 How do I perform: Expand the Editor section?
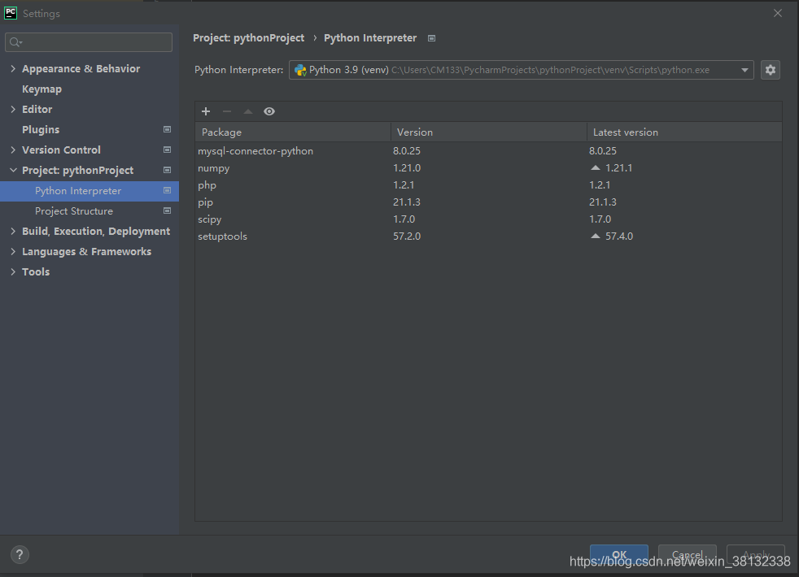[x=13, y=110]
